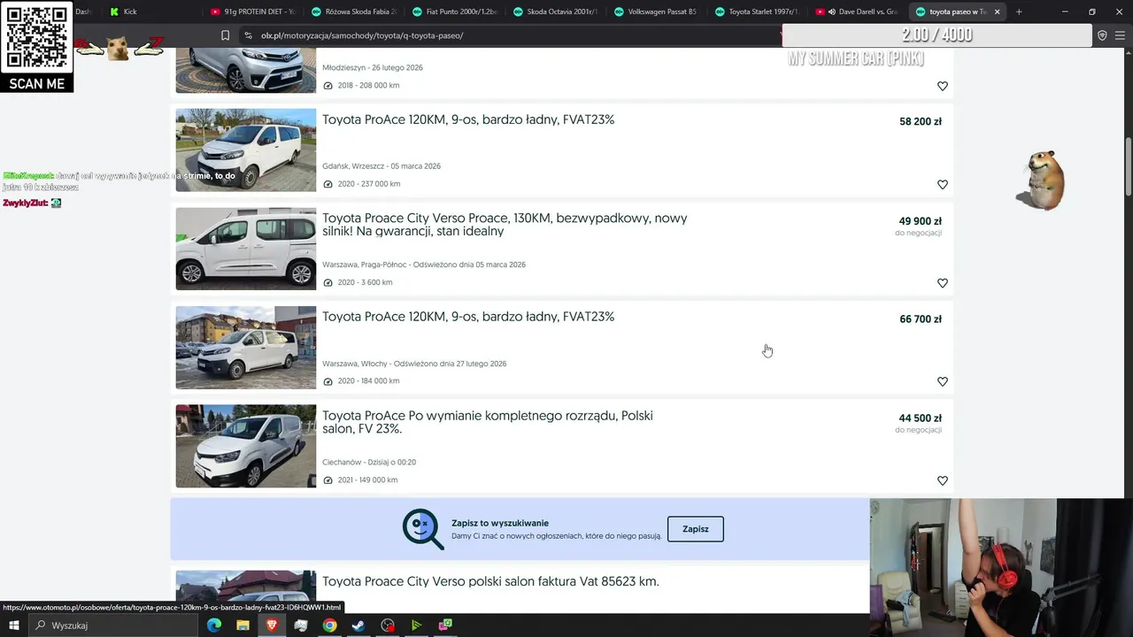Open the 58 200 zł ProAce van thumbnail

pyautogui.click(x=246, y=150)
